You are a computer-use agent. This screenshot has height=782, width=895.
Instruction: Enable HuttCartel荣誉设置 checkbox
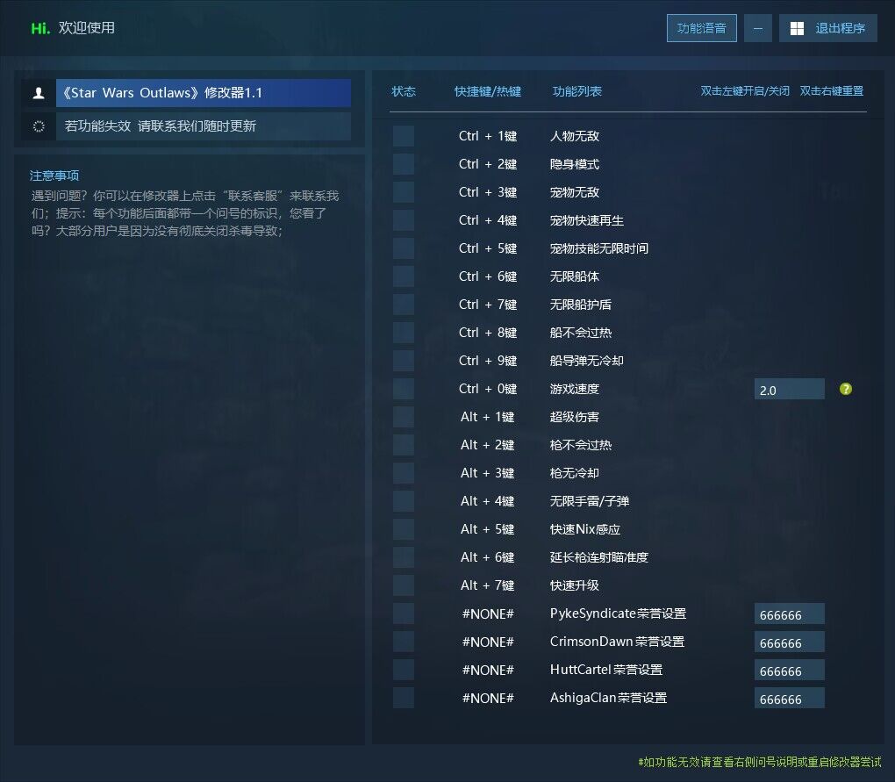404,670
